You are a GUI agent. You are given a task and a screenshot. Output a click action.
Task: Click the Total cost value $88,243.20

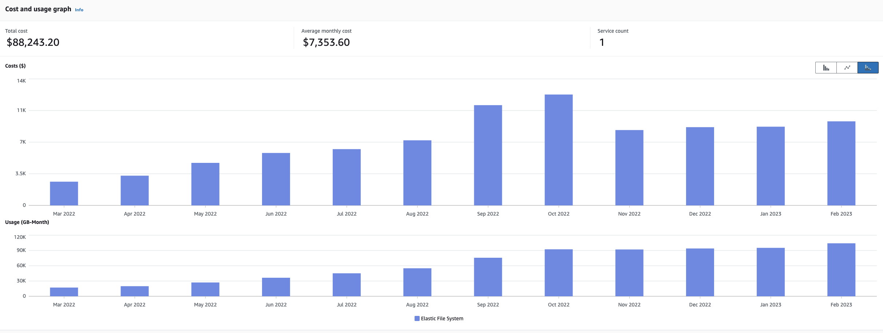click(x=32, y=43)
